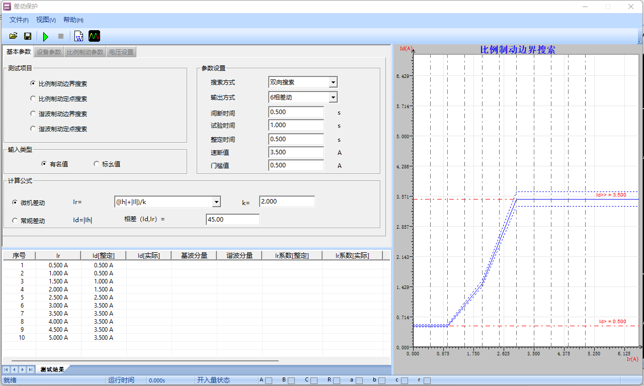
Task: Select 常规差动 formula option
Action: point(15,221)
